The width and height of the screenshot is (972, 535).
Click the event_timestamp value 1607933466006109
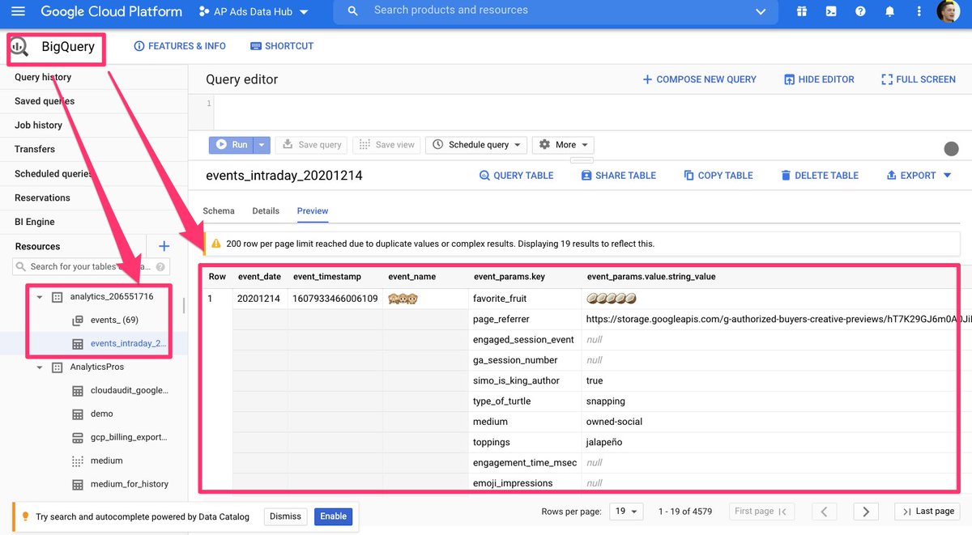pos(335,299)
